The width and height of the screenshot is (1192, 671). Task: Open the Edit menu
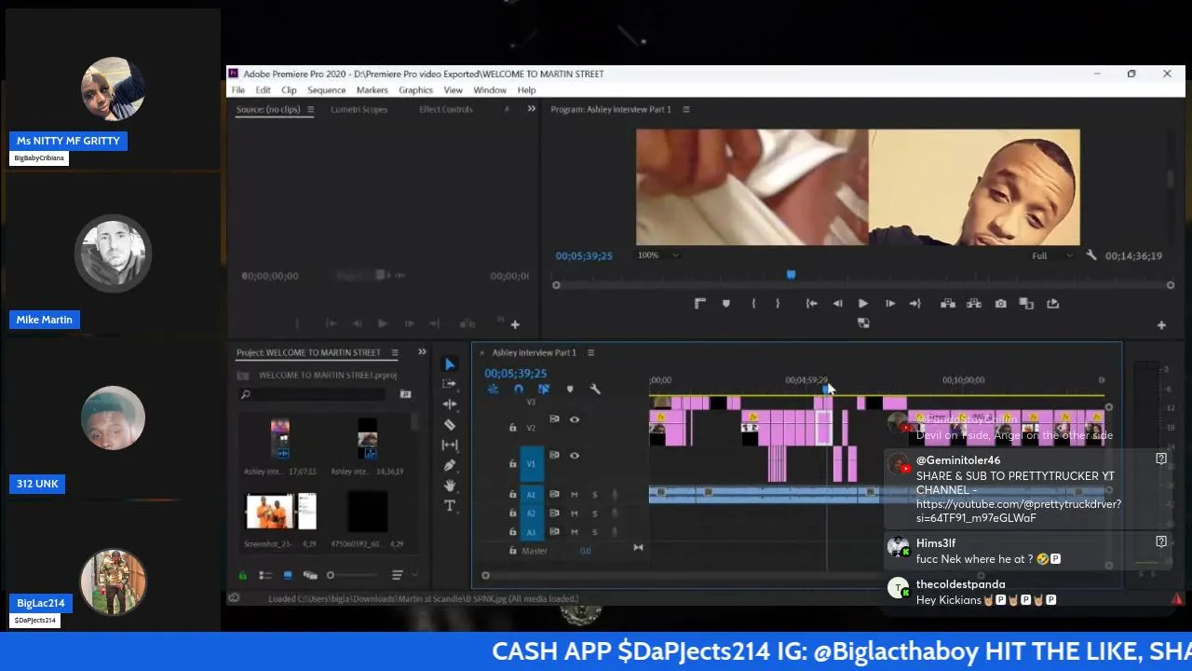[264, 90]
